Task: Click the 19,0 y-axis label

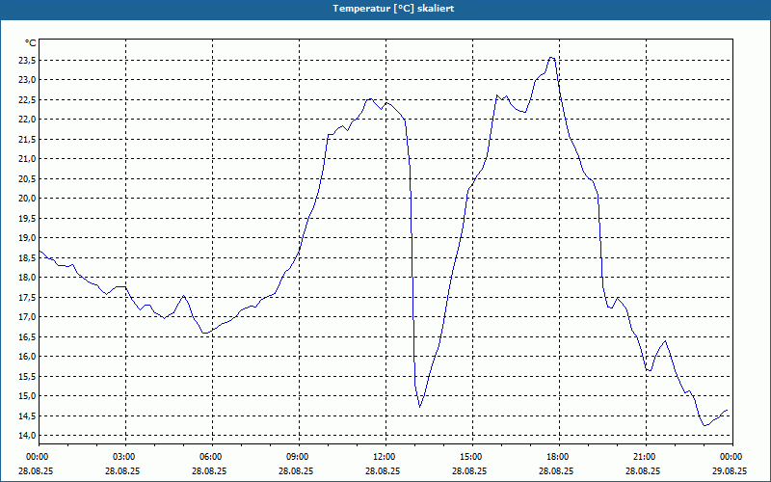Action: 28,238
